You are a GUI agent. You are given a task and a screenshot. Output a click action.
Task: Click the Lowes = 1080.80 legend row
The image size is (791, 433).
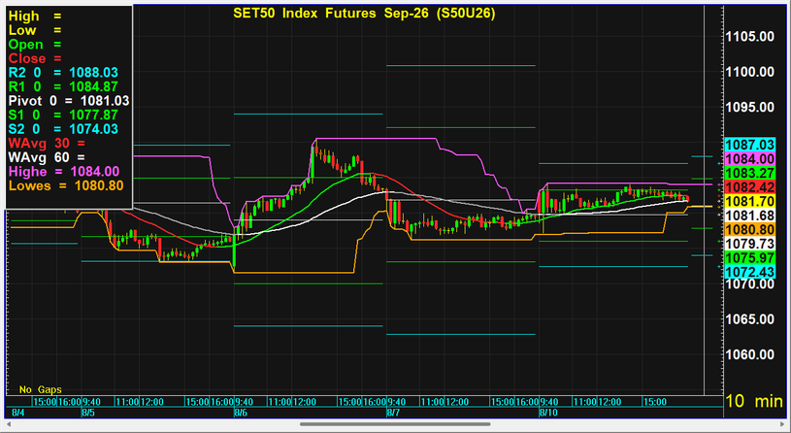66,185
